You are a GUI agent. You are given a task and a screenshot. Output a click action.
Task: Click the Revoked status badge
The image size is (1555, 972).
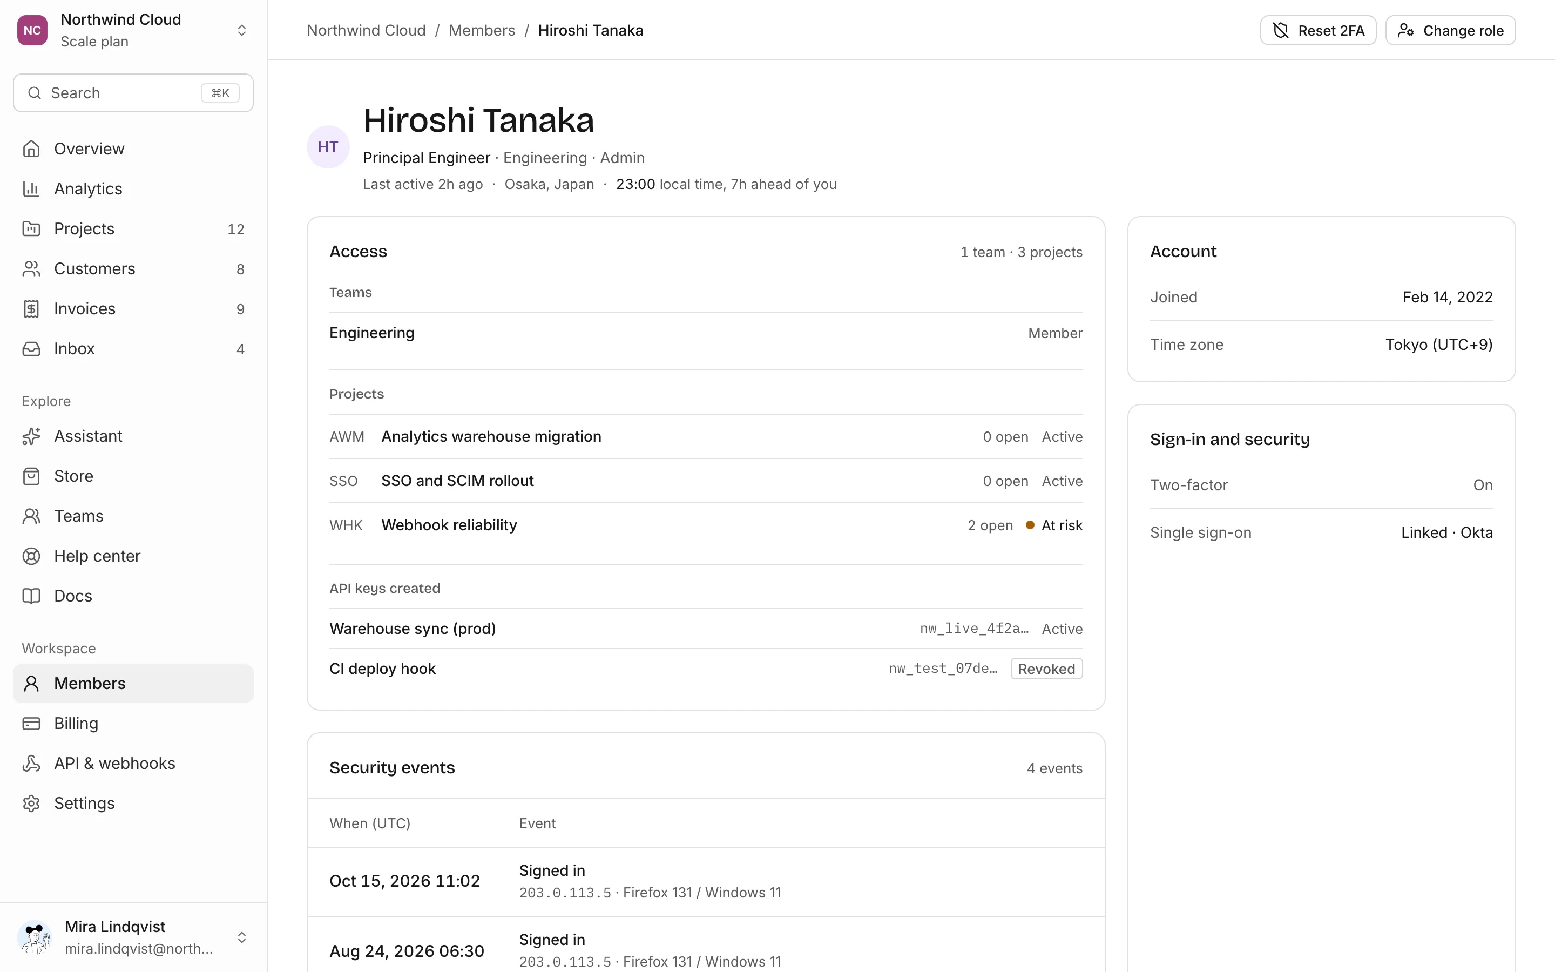[1046, 669]
